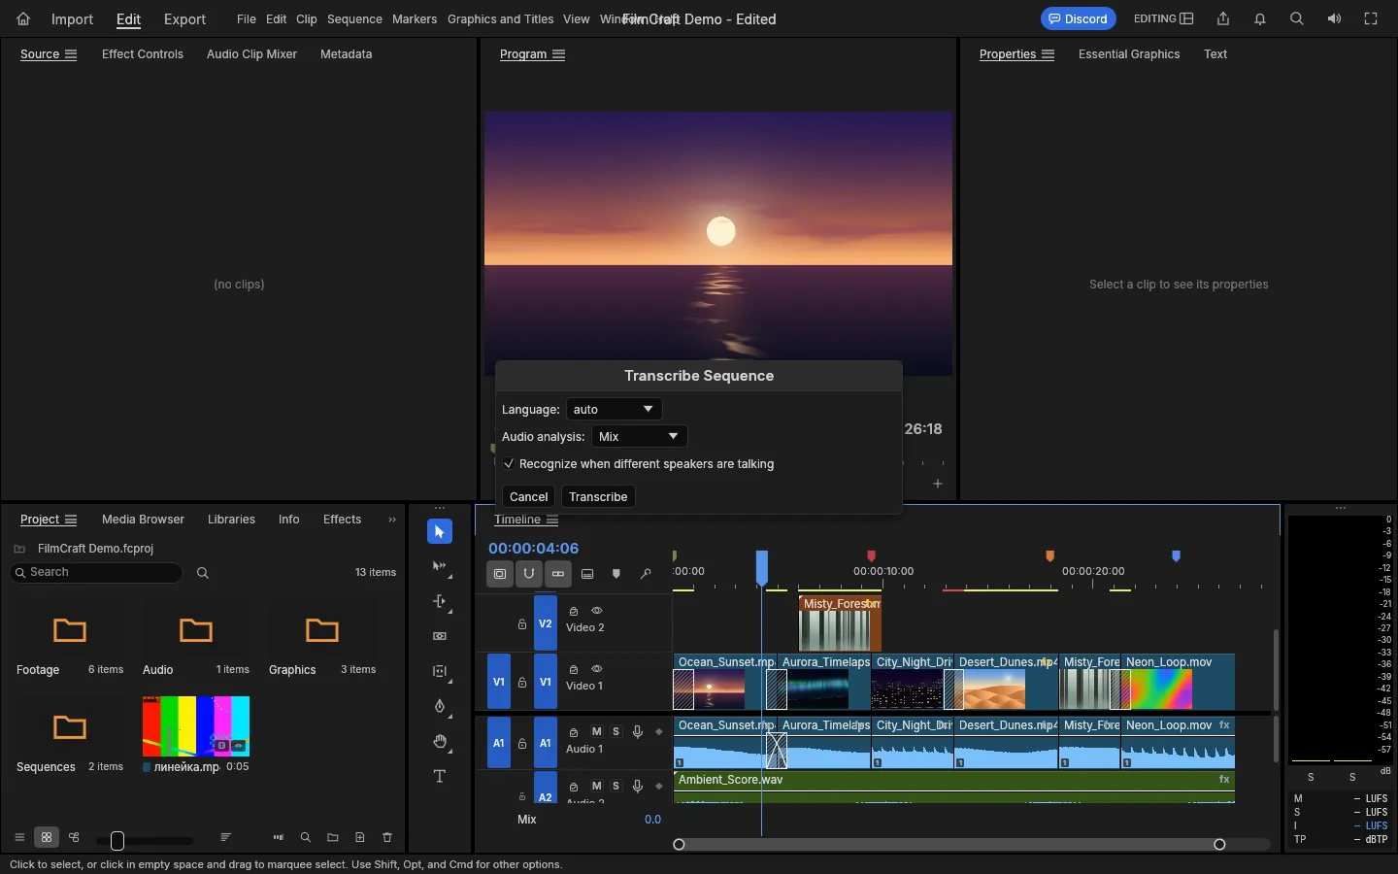Image resolution: width=1398 pixels, height=874 pixels.
Task: Expand hidden project panel tabs chevron
Action: [x=392, y=520]
